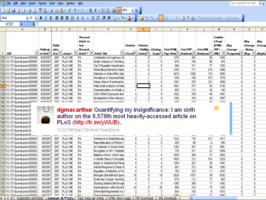Image resolution: width=266 pixels, height=200 pixels.
Task: Click the formula bar showing 7
Action: [151, 24]
